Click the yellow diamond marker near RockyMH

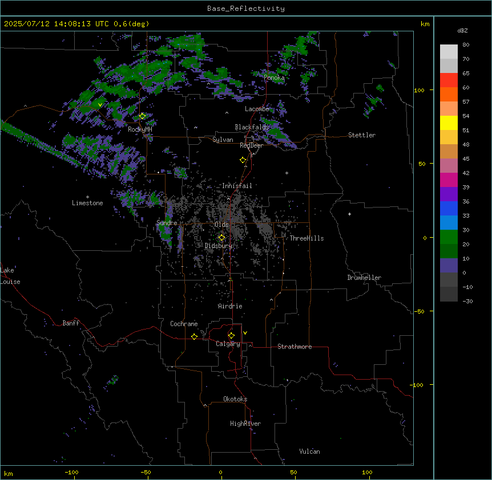tap(142, 116)
